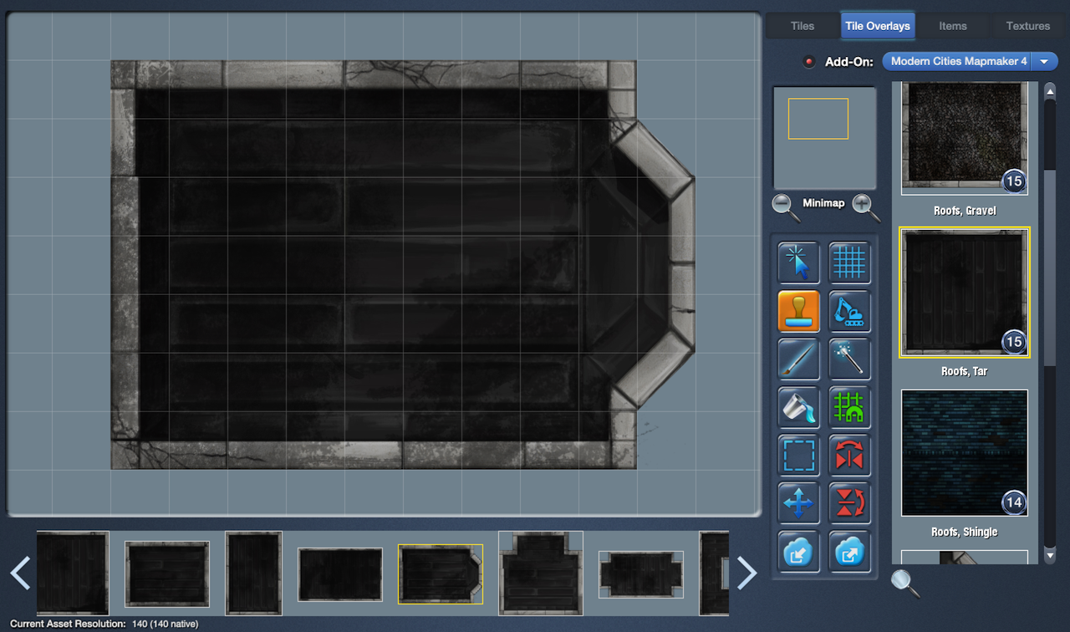Select the paint bucket fill tool

(798, 407)
